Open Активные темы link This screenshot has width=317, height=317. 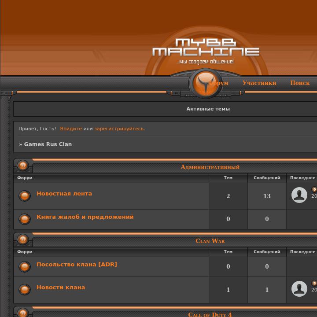(x=208, y=109)
